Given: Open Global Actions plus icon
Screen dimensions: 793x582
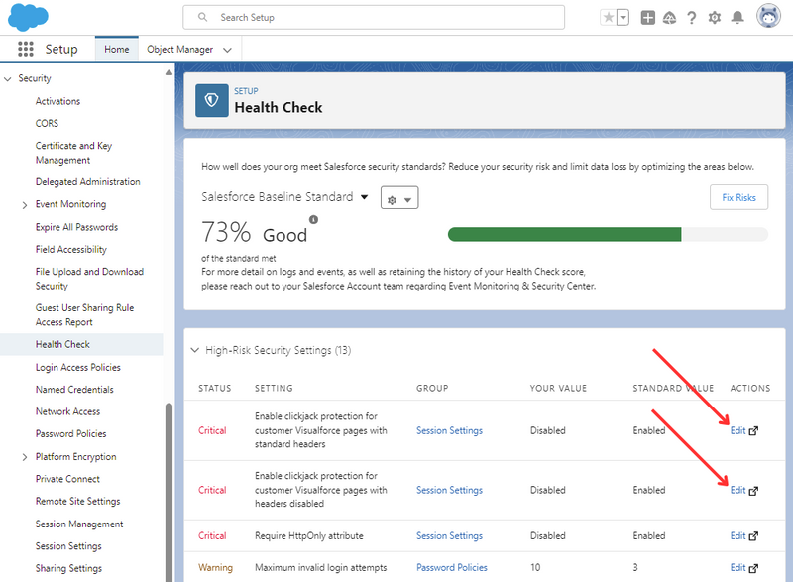Looking at the screenshot, I should pyautogui.click(x=647, y=18).
